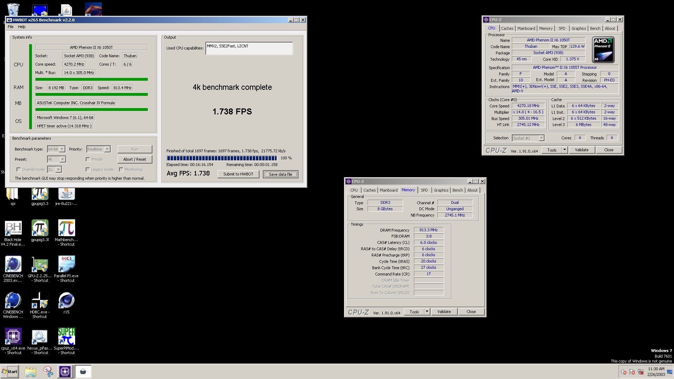Click Close button in lower CPU-Z window
Image resolution: width=674 pixels, height=379 pixels.
point(471,312)
